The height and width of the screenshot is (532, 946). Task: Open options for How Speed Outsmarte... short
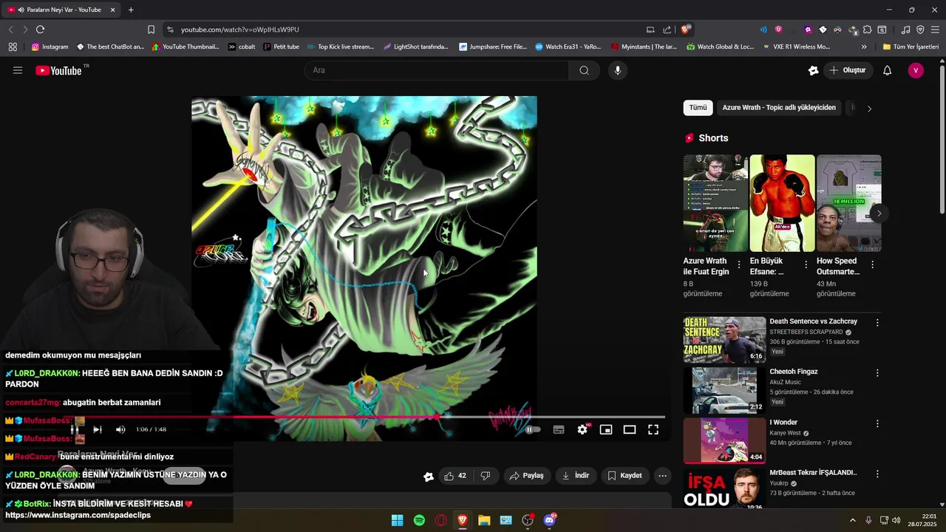pyautogui.click(x=872, y=265)
